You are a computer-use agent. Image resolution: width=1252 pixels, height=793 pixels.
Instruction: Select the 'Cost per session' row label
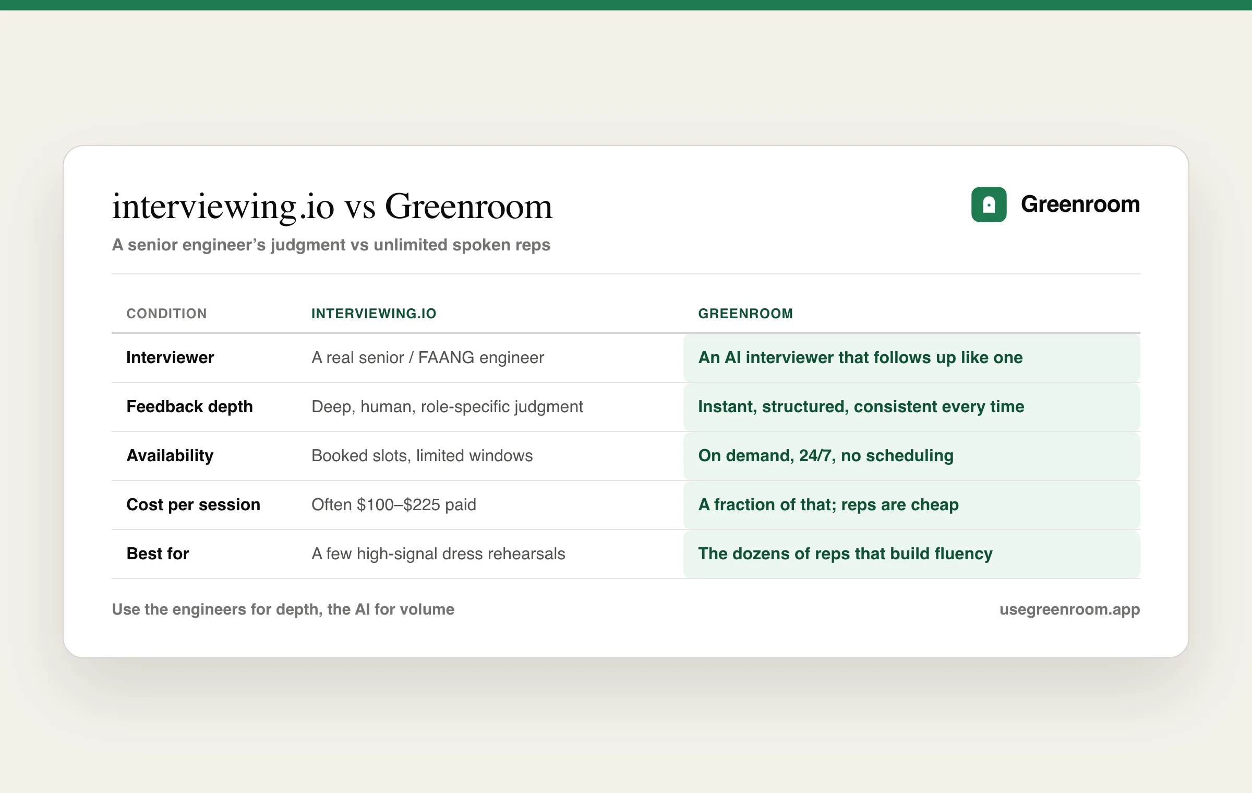click(x=193, y=504)
